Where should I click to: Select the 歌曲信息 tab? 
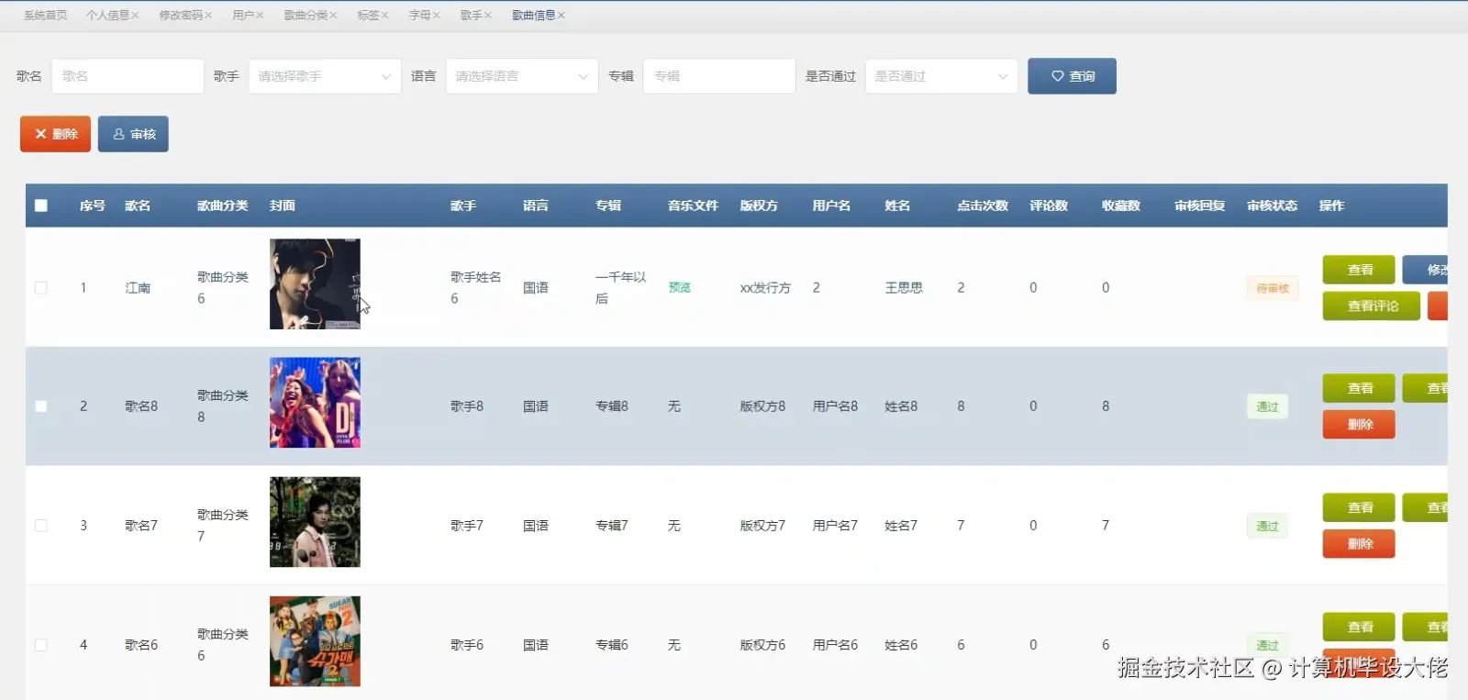click(533, 16)
